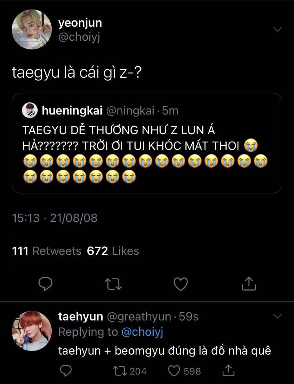
Task: Open @choiyj mention link in reply
Action: coord(142,332)
